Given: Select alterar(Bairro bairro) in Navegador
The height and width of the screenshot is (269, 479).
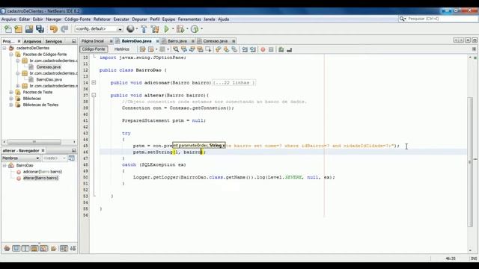Looking at the screenshot, I should pyautogui.click(x=40, y=178).
